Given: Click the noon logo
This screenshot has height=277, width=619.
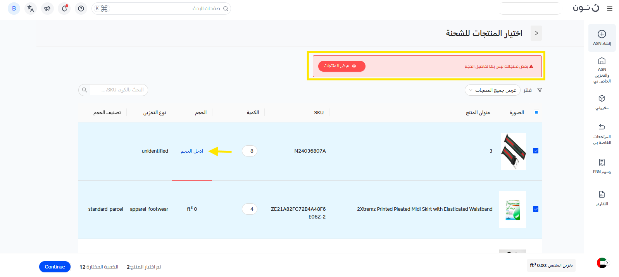Looking at the screenshot, I should [586, 8].
